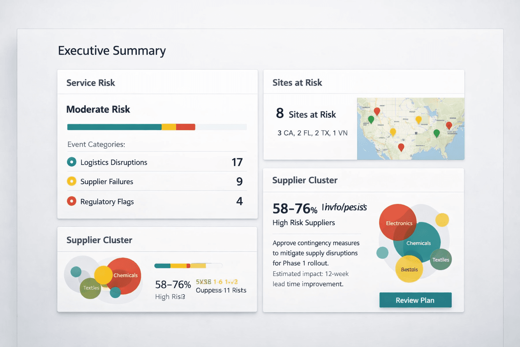The height and width of the screenshot is (347, 520).
Task: Select the Metals bubble in Supplier Cluster
Action: [409, 269]
